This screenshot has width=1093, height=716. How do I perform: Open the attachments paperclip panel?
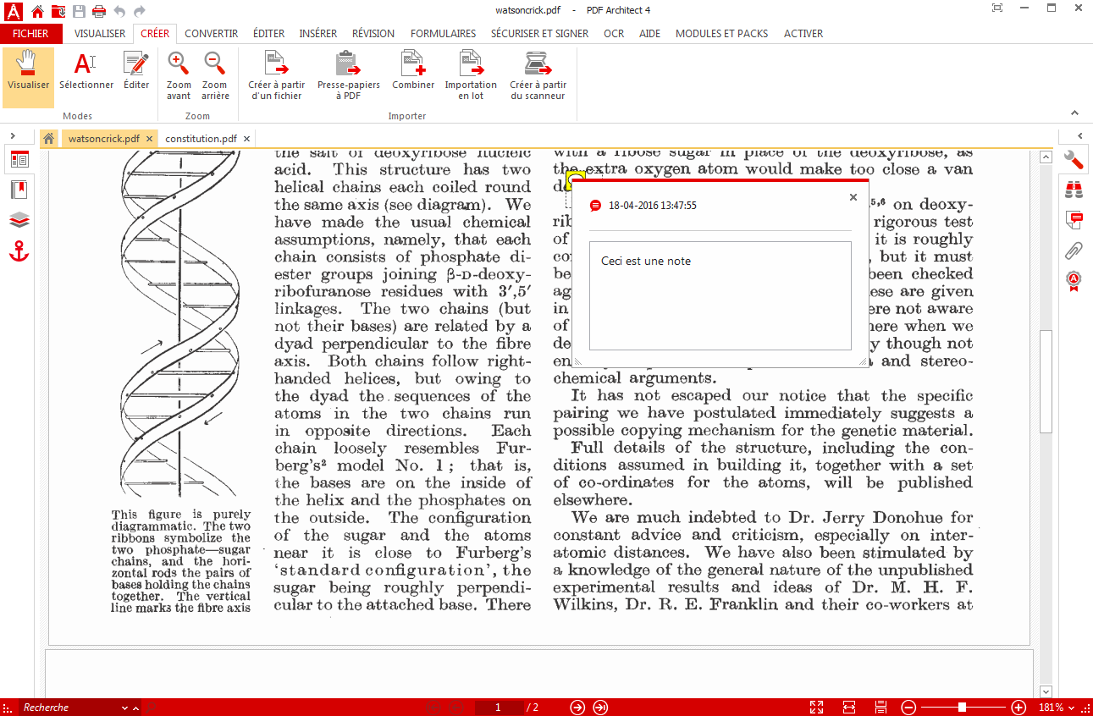coord(1074,251)
